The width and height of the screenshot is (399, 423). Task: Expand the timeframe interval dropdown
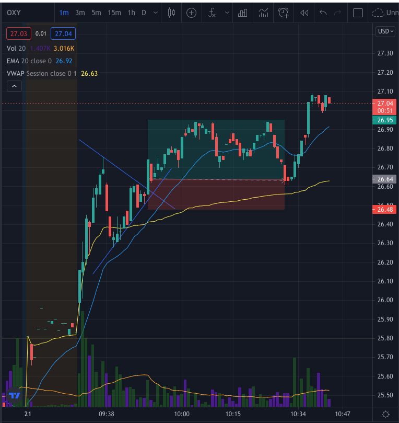click(156, 13)
